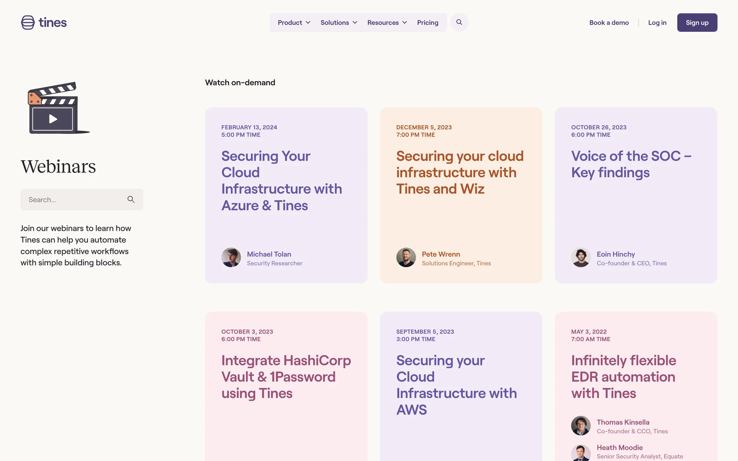Expand the Resources dropdown menu

pyautogui.click(x=387, y=23)
